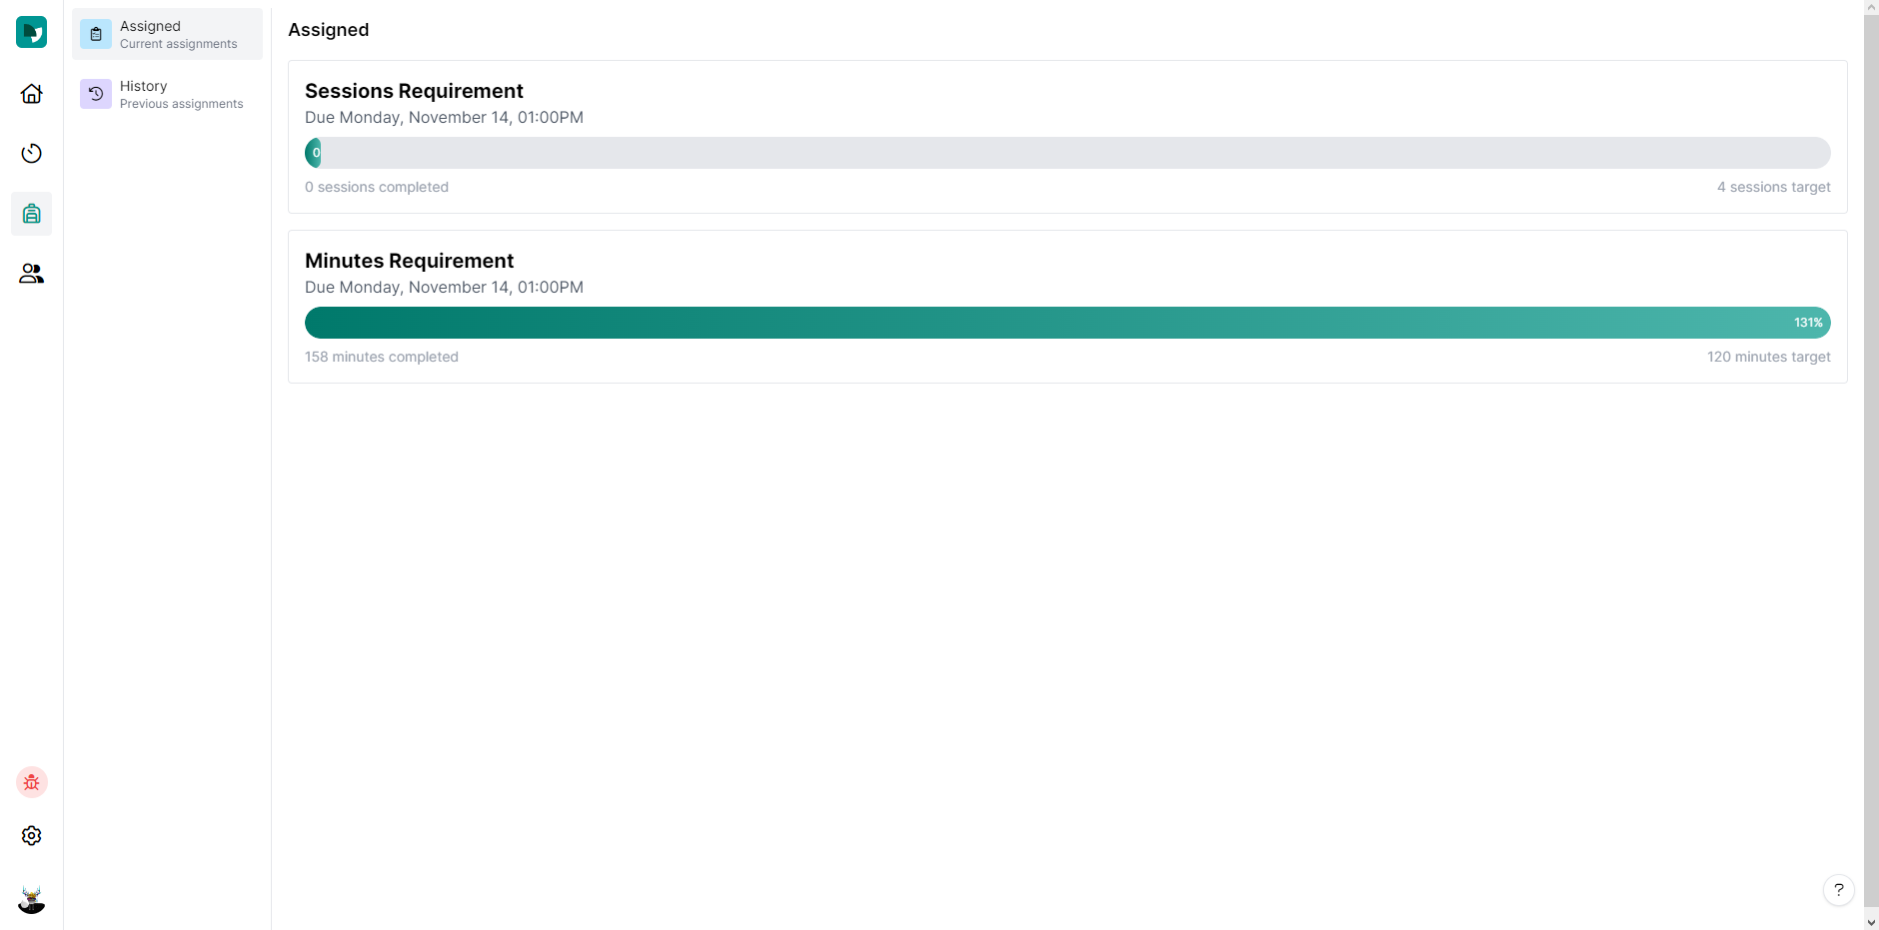The width and height of the screenshot is (1879, 930).
Task: Click the app logo in the sidebar
Action: pyautogui.click(x=31, y=32)
